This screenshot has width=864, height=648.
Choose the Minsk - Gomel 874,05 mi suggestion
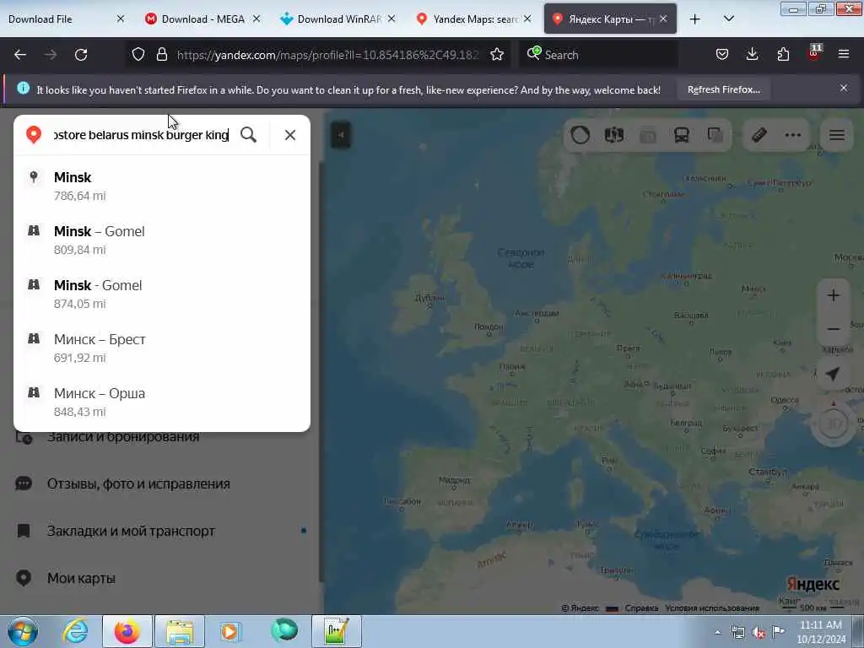coord(162,294)
